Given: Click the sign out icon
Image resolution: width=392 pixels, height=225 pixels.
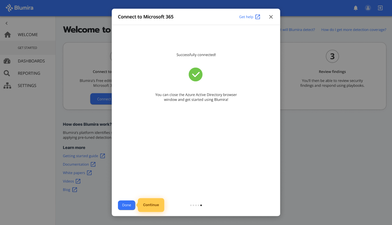Looking at the screenshot, I should click(380, 8).
